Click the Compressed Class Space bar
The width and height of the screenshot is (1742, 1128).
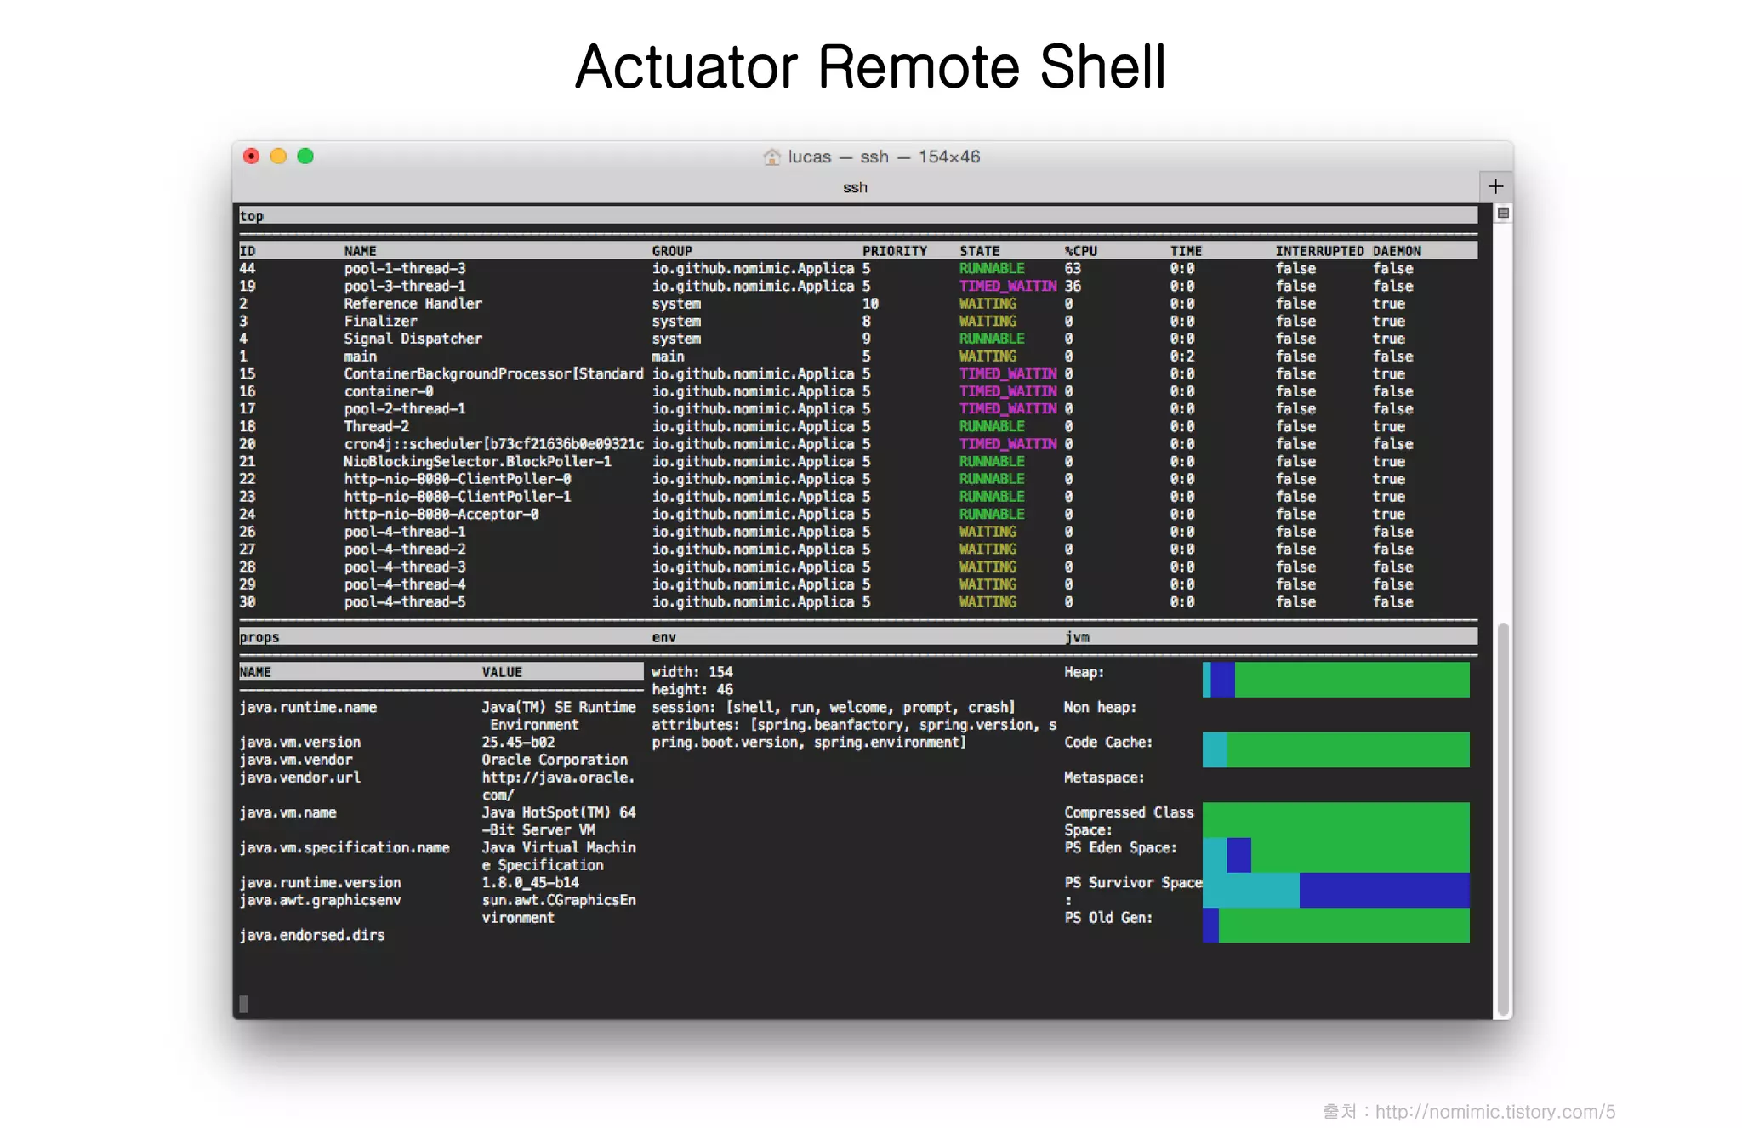[x=1335, y=820]
